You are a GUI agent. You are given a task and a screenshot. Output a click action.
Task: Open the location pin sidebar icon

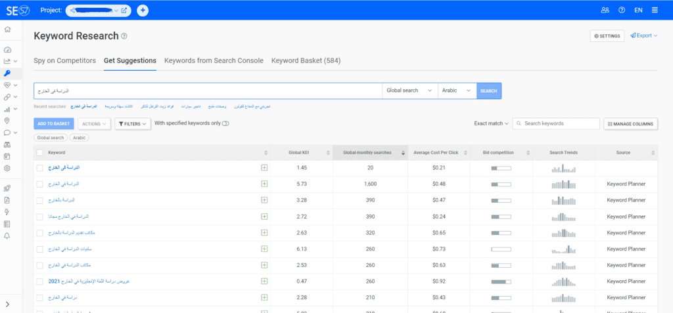tap(7, 121)
